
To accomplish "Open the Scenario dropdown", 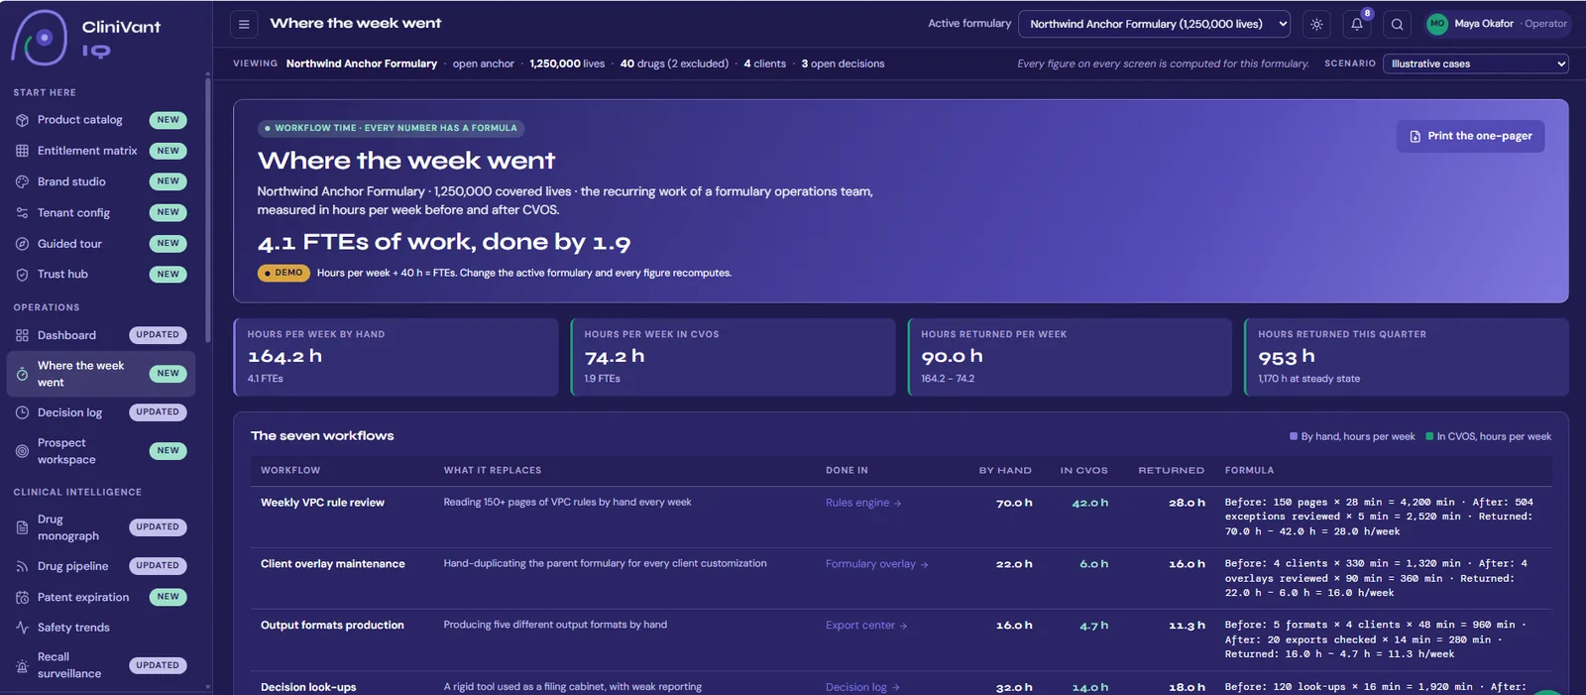I will [1476, 63].
